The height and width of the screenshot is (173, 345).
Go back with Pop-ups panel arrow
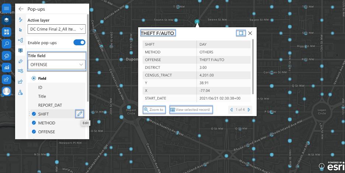pos(21,9)
